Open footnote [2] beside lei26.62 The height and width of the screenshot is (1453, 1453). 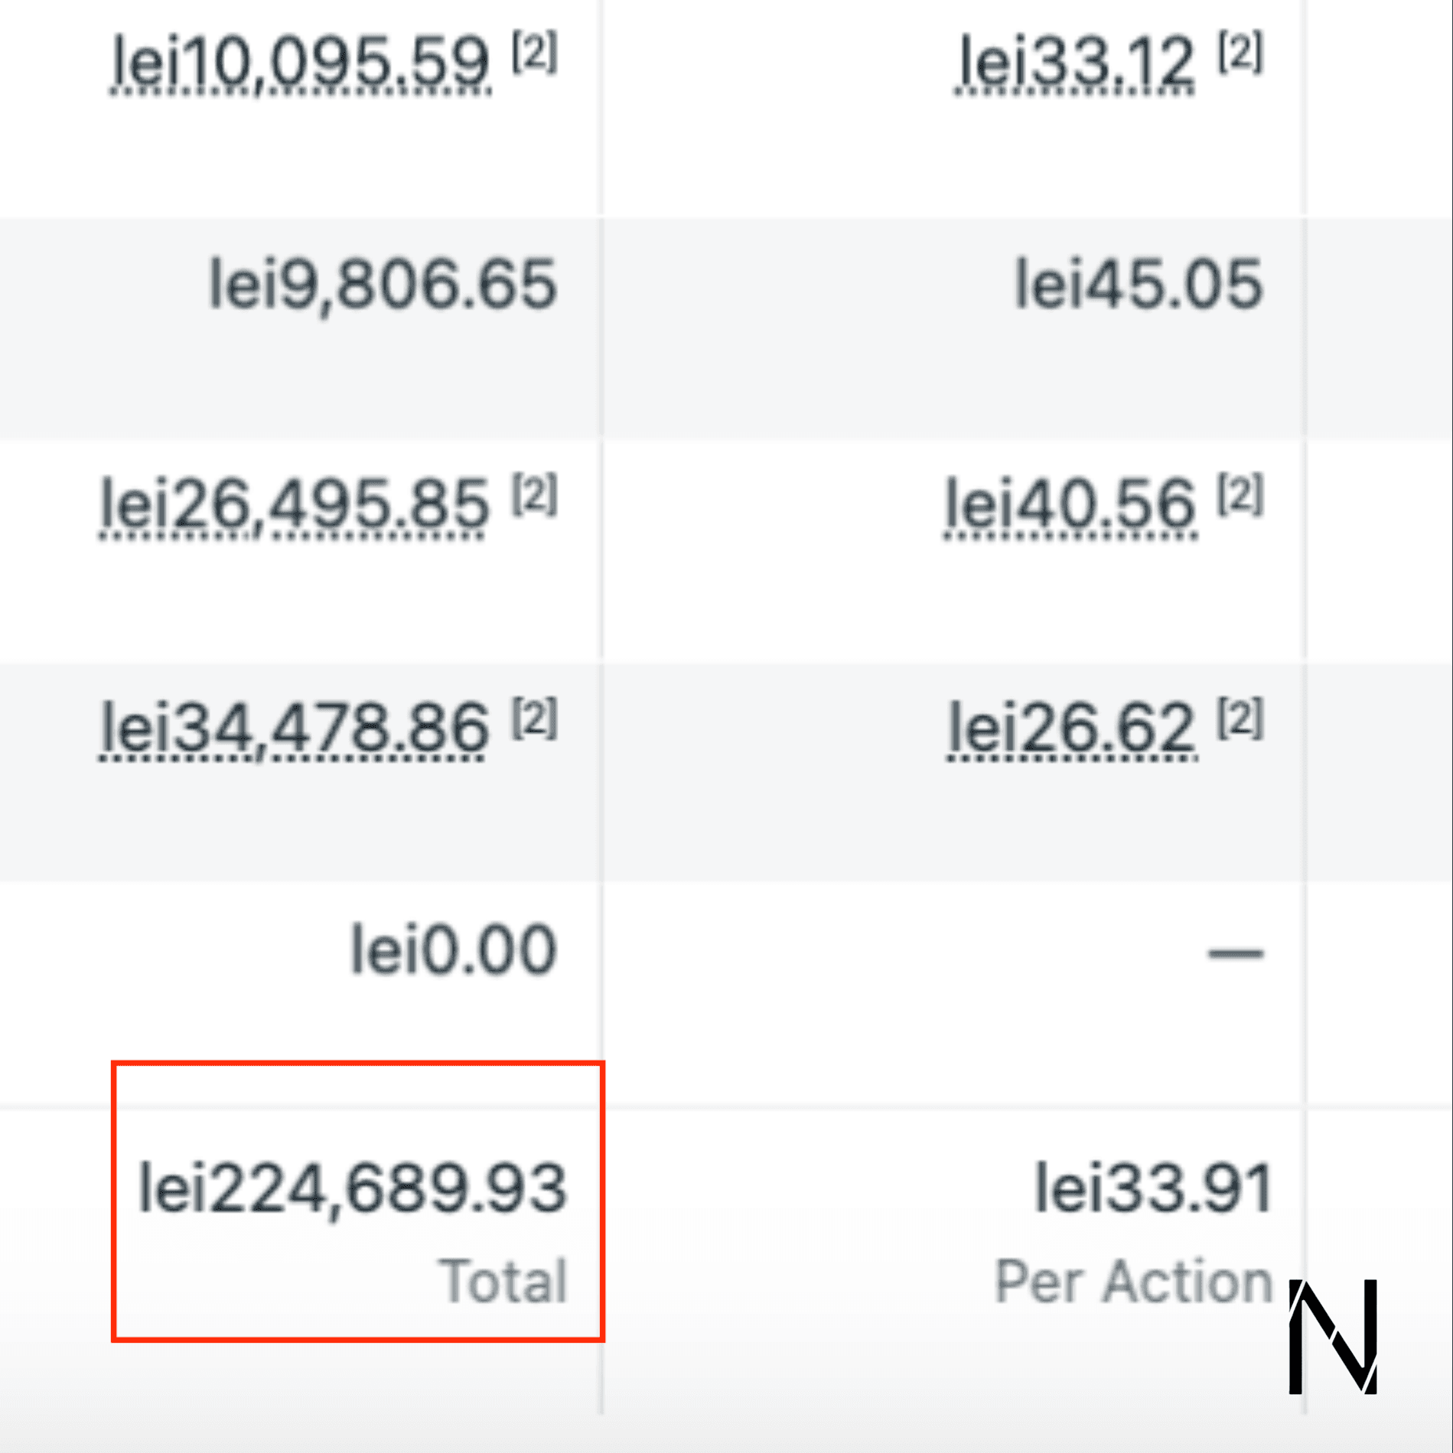[1240, 718]
